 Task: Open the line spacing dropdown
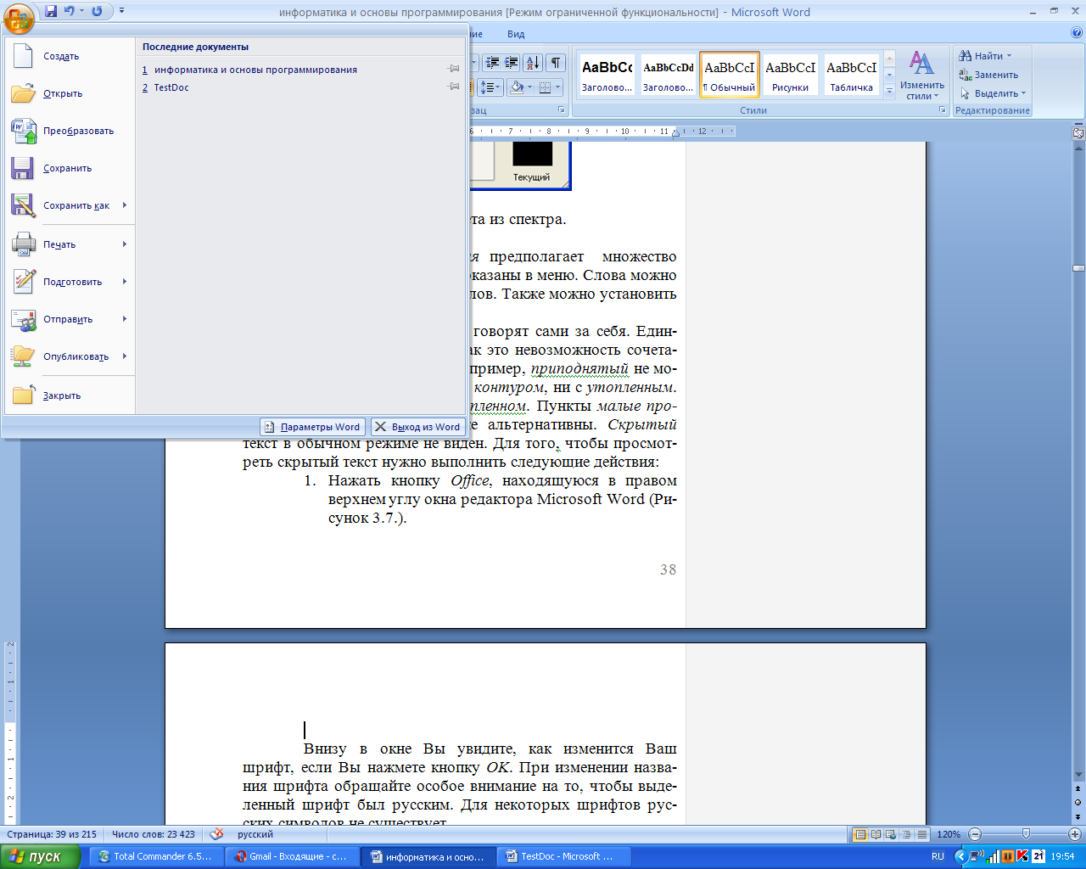tap(492, 87)
